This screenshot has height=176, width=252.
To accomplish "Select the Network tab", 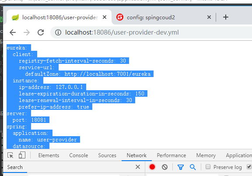I will (136, 155).
